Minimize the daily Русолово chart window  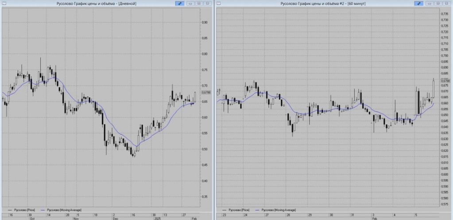coord(191,4)
